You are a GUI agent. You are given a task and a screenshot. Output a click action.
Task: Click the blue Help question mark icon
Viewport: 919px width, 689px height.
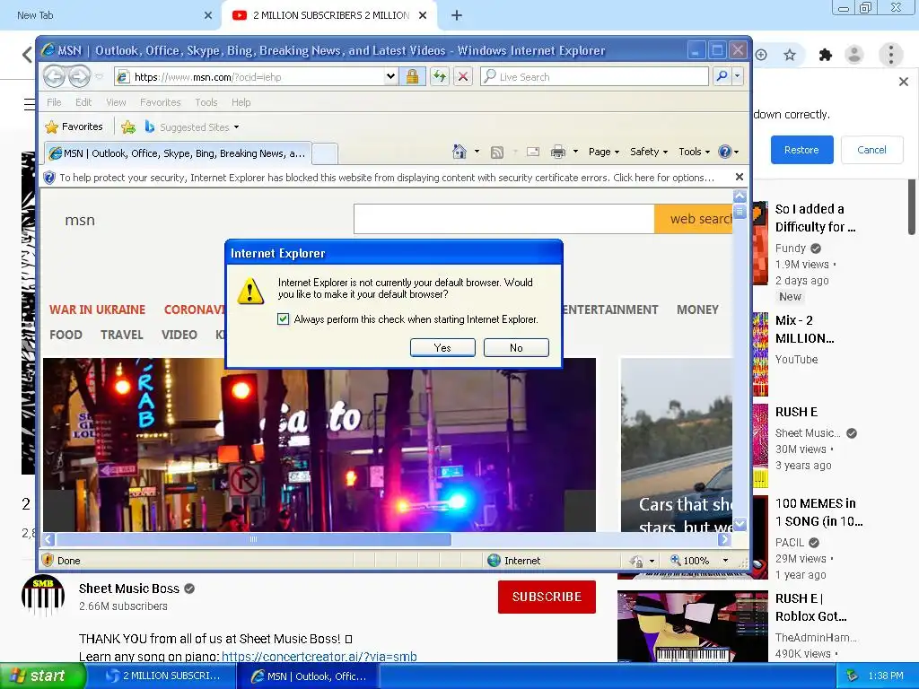[725, 152]
